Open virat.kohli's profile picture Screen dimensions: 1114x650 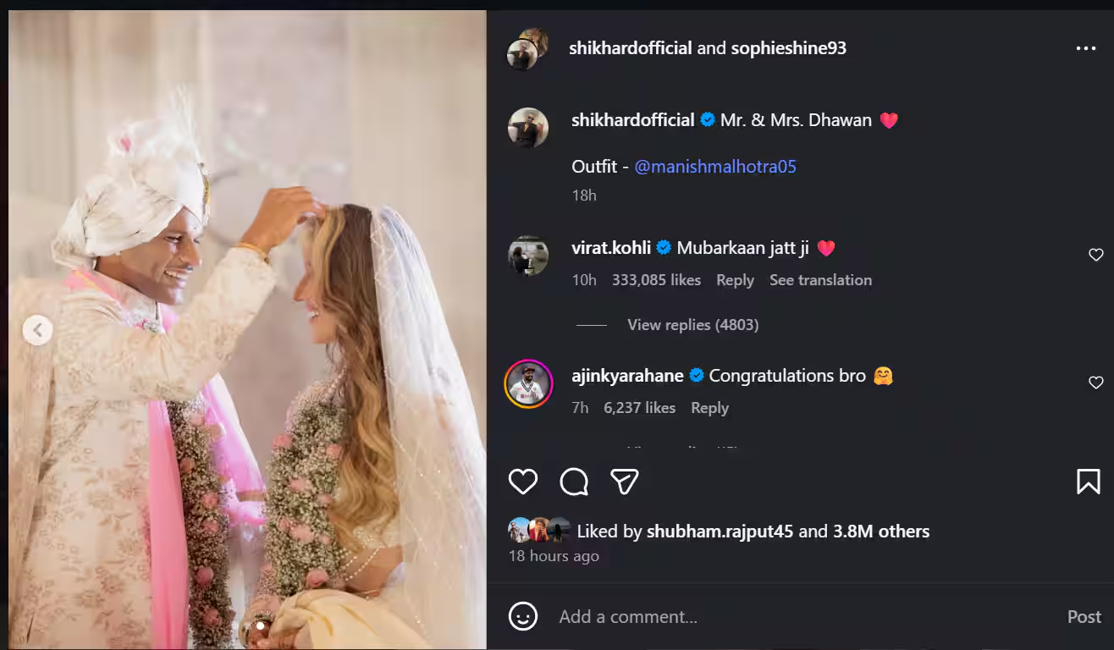pyautogui.click(x=528, y=256)
